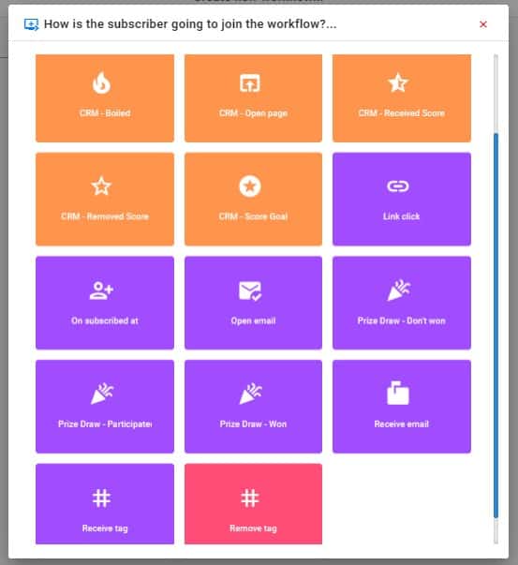518x565 pixels.
Task: Click the CRM - Open page label
Action: (253, 113)
